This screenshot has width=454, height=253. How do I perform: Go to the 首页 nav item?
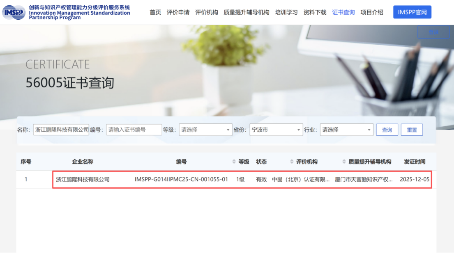155,12
